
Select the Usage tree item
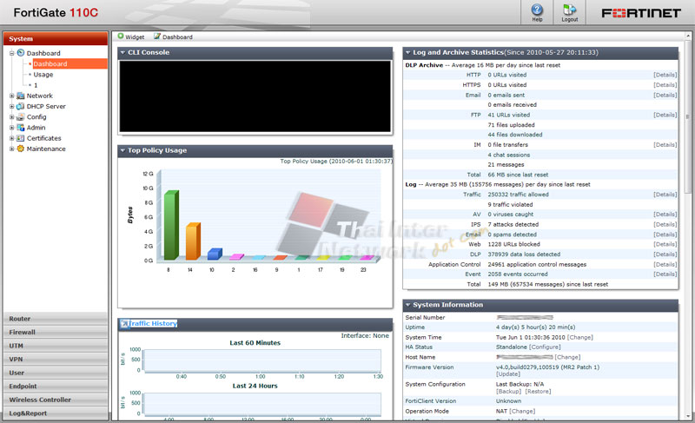click(43, 75)
